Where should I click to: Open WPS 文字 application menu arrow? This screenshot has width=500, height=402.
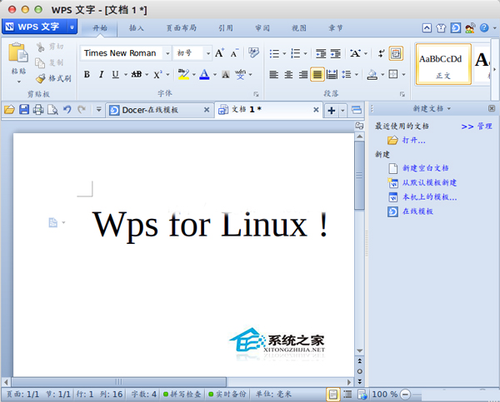[72, 27]
